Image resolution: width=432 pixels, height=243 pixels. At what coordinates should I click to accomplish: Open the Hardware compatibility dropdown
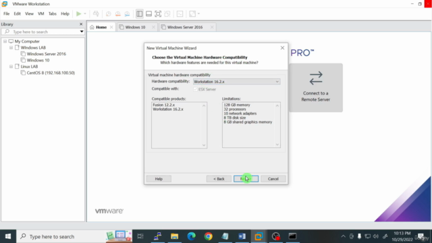coord(237,82)
